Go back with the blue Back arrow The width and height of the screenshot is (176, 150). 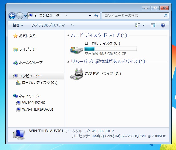point(12,16)
